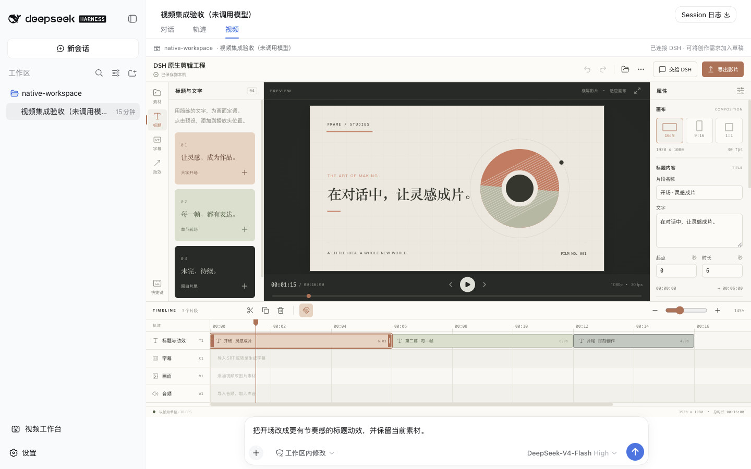Click the preview playback progress bar
Screen dimensions: 751x469
coord(456,296)
